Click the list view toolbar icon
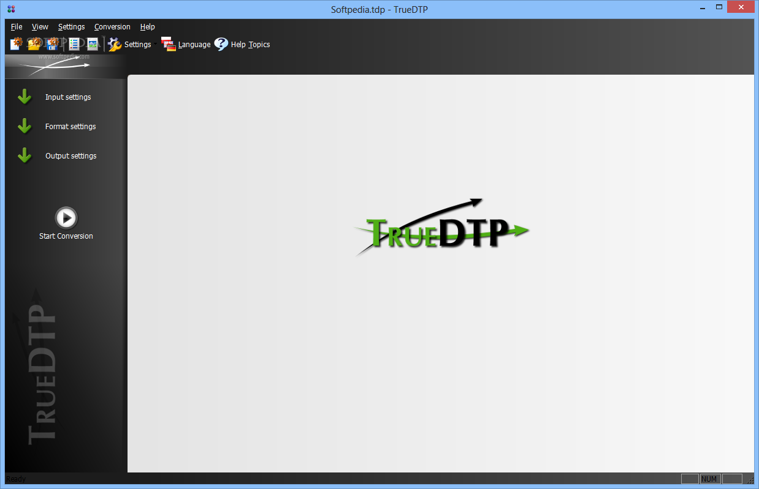The height and width of the screenshot is (489, 759). [x=74, y=44]
